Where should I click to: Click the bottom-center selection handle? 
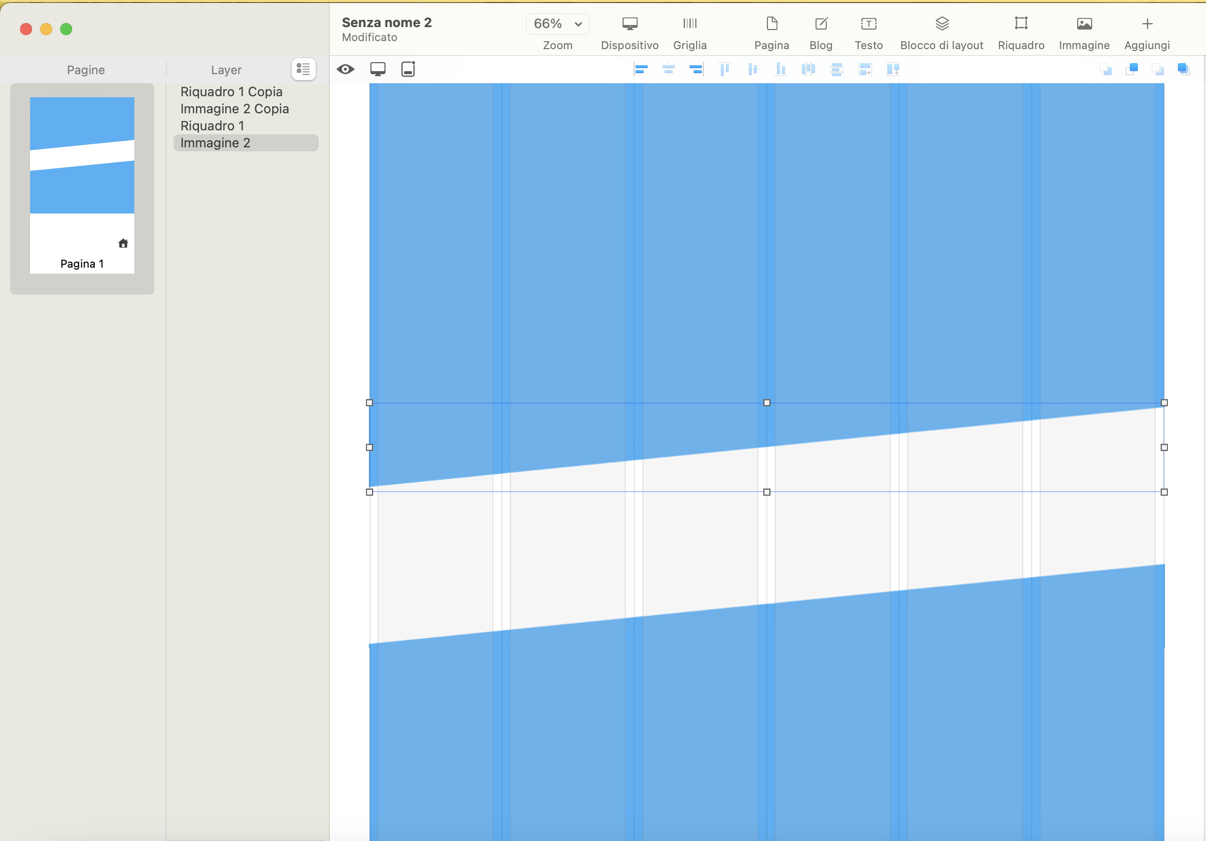(767, 492)
